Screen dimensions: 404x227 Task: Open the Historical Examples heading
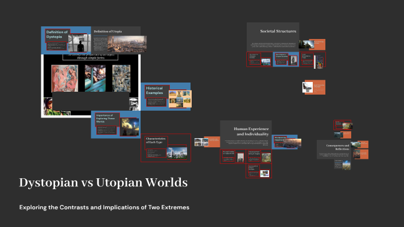[x=154, y=91]
